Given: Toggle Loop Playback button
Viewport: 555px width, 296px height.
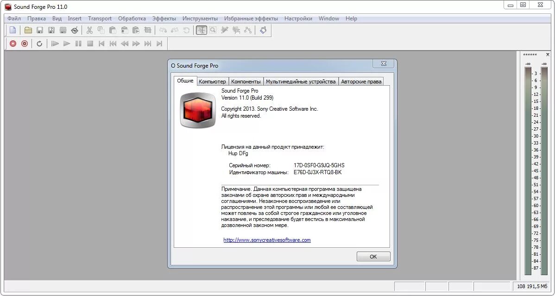Looking at the screenshot, I should point(40,44).
